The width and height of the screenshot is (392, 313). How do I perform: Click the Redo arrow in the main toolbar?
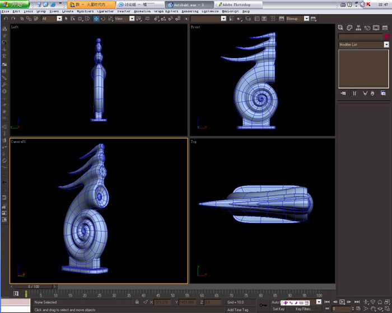(13, 18)
